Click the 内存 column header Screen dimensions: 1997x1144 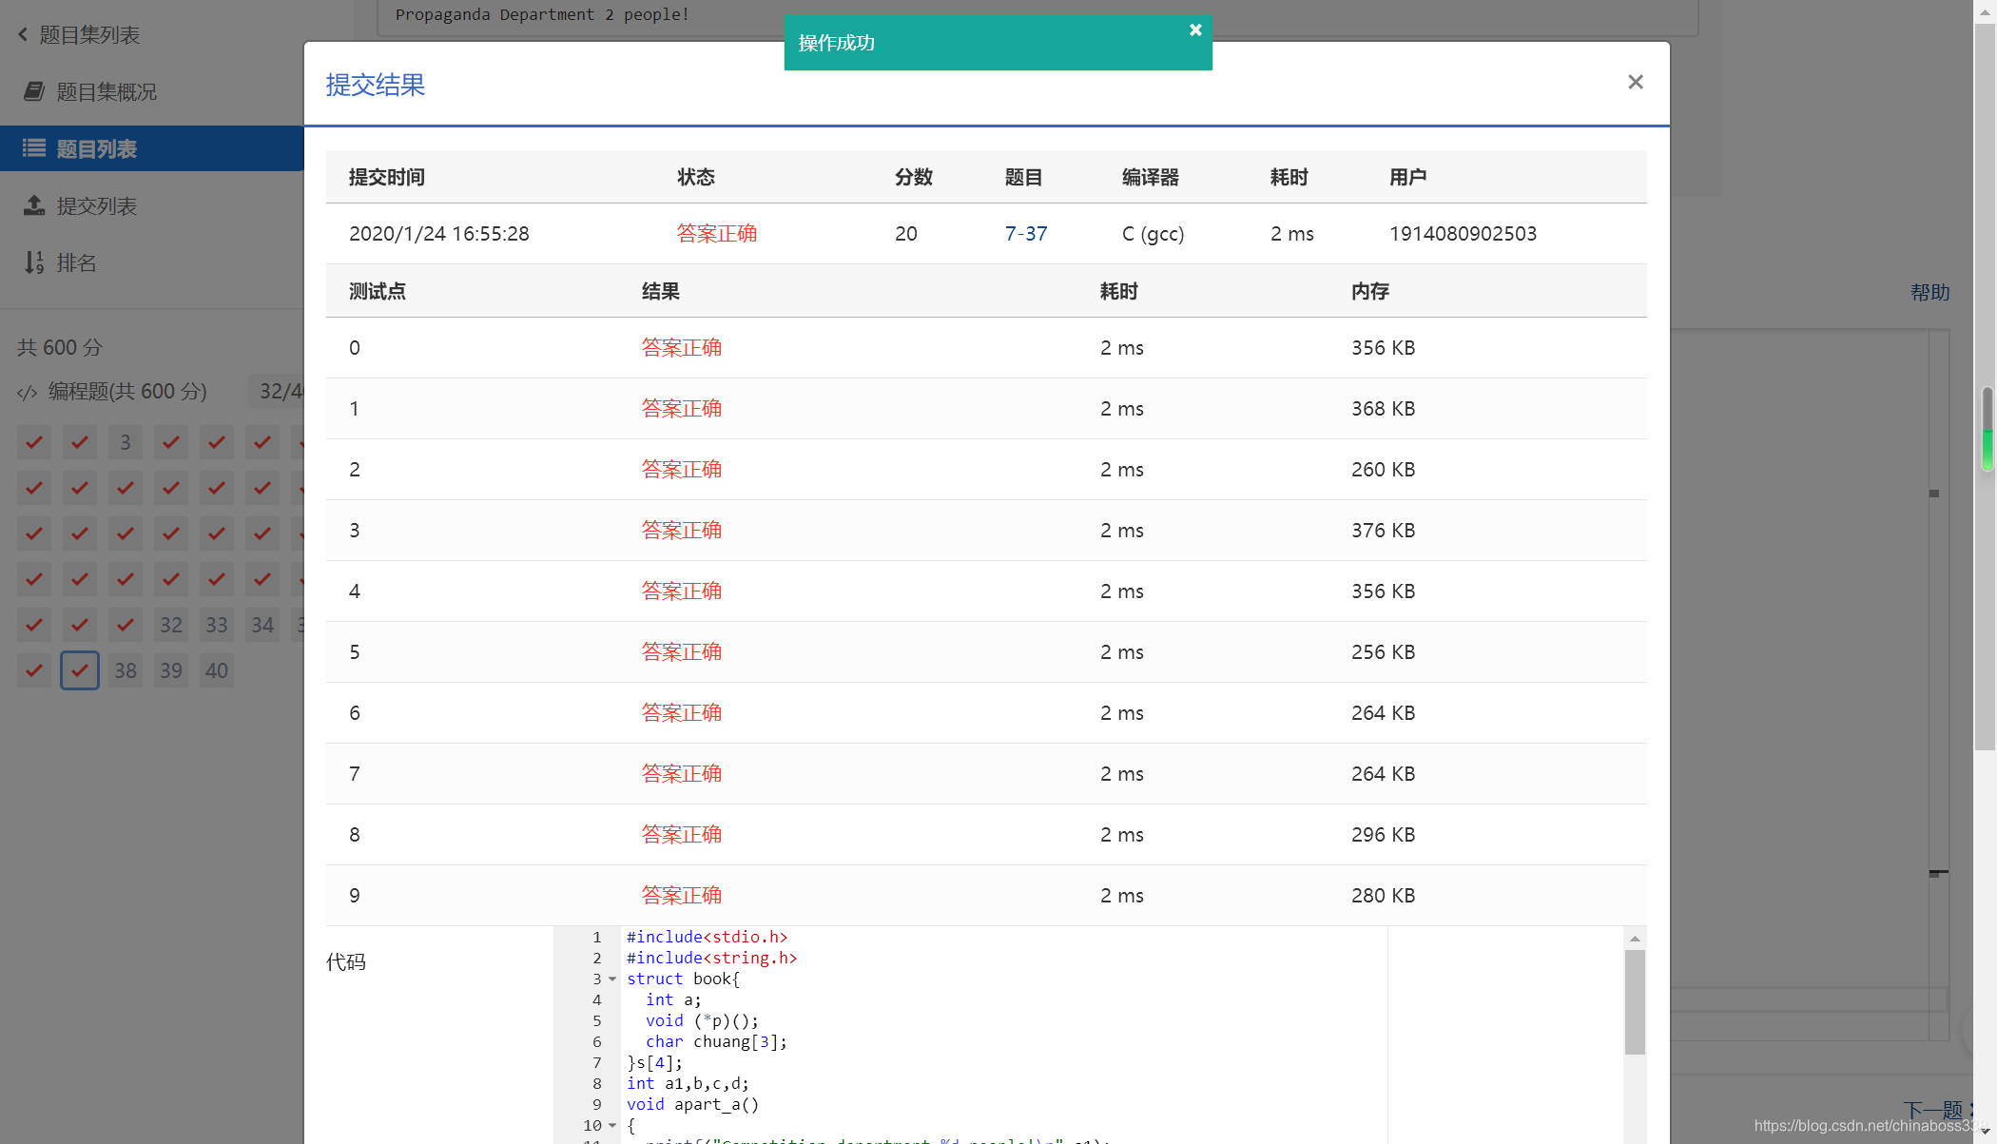tap(1370, 292)
